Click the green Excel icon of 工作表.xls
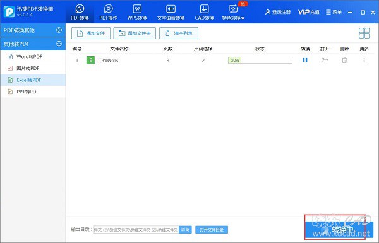This screenshot has height=243, width=379. pyautogui.click(x=90, y=60)
